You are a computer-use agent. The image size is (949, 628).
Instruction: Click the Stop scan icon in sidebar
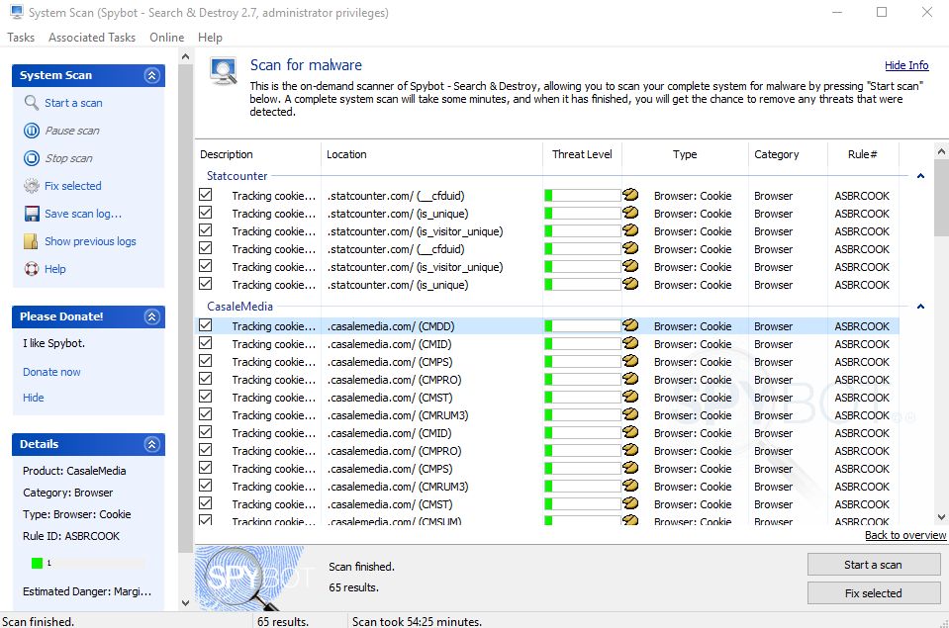32,158
